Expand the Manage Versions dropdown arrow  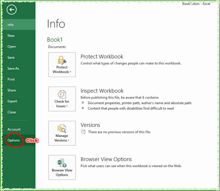coord(69,140)
